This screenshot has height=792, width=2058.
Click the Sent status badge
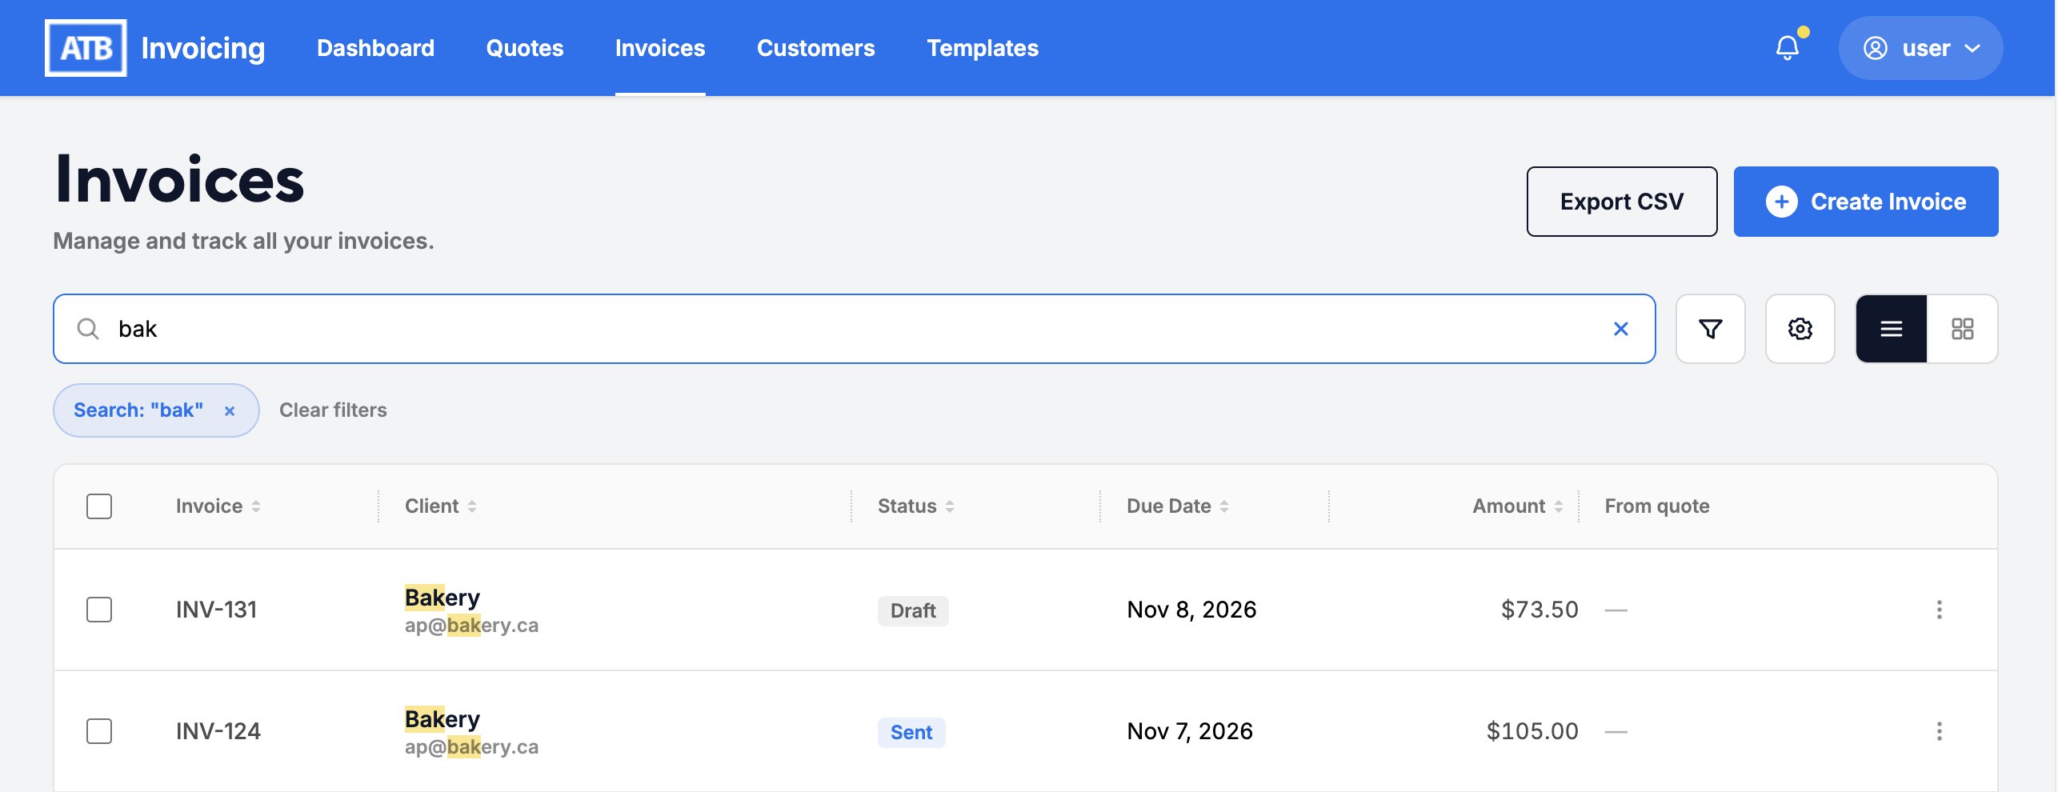(911, 732)
